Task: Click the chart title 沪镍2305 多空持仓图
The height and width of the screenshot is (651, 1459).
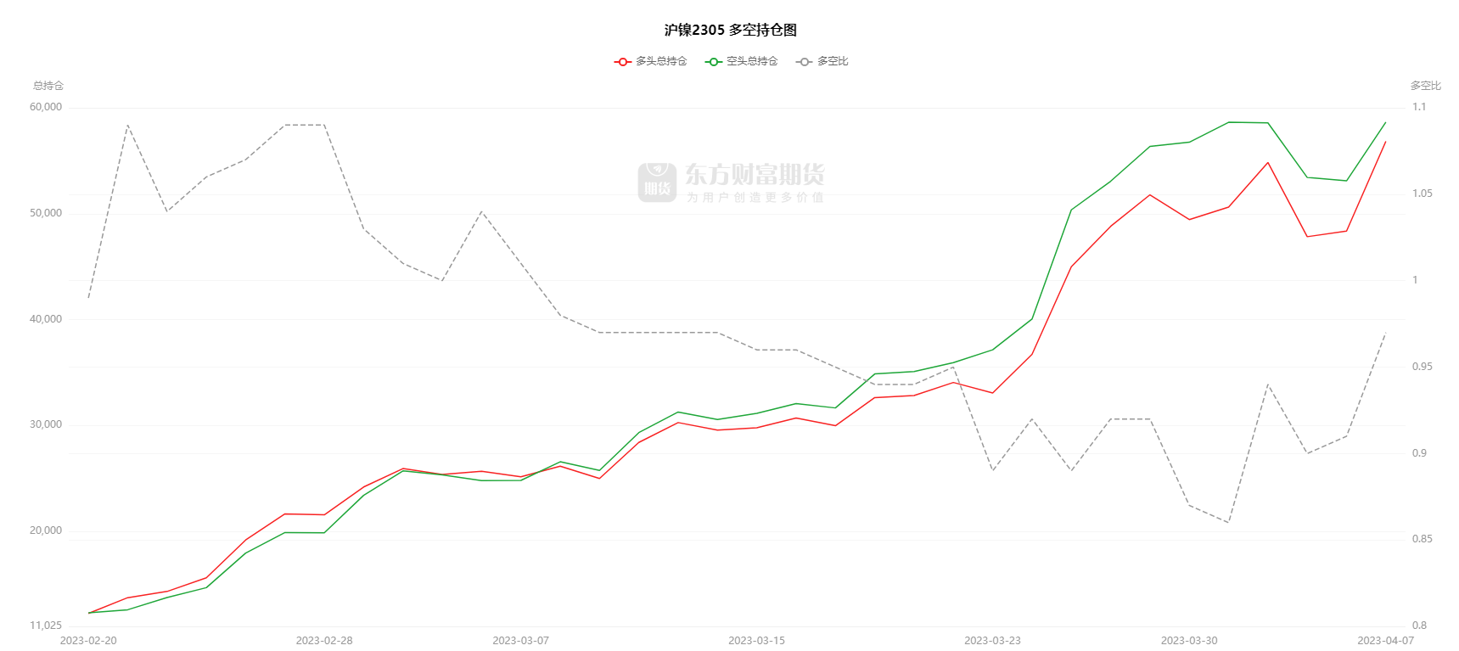Action: pyautogui.click(x=730, y=30)
